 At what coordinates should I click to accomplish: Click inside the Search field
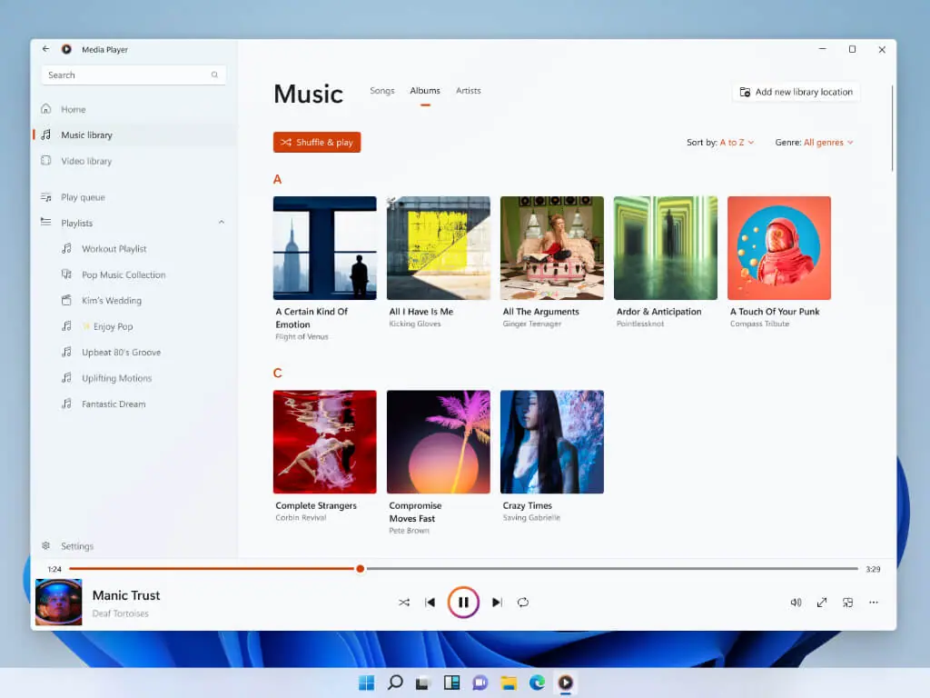pyautogui.click(x=134, y=75)
